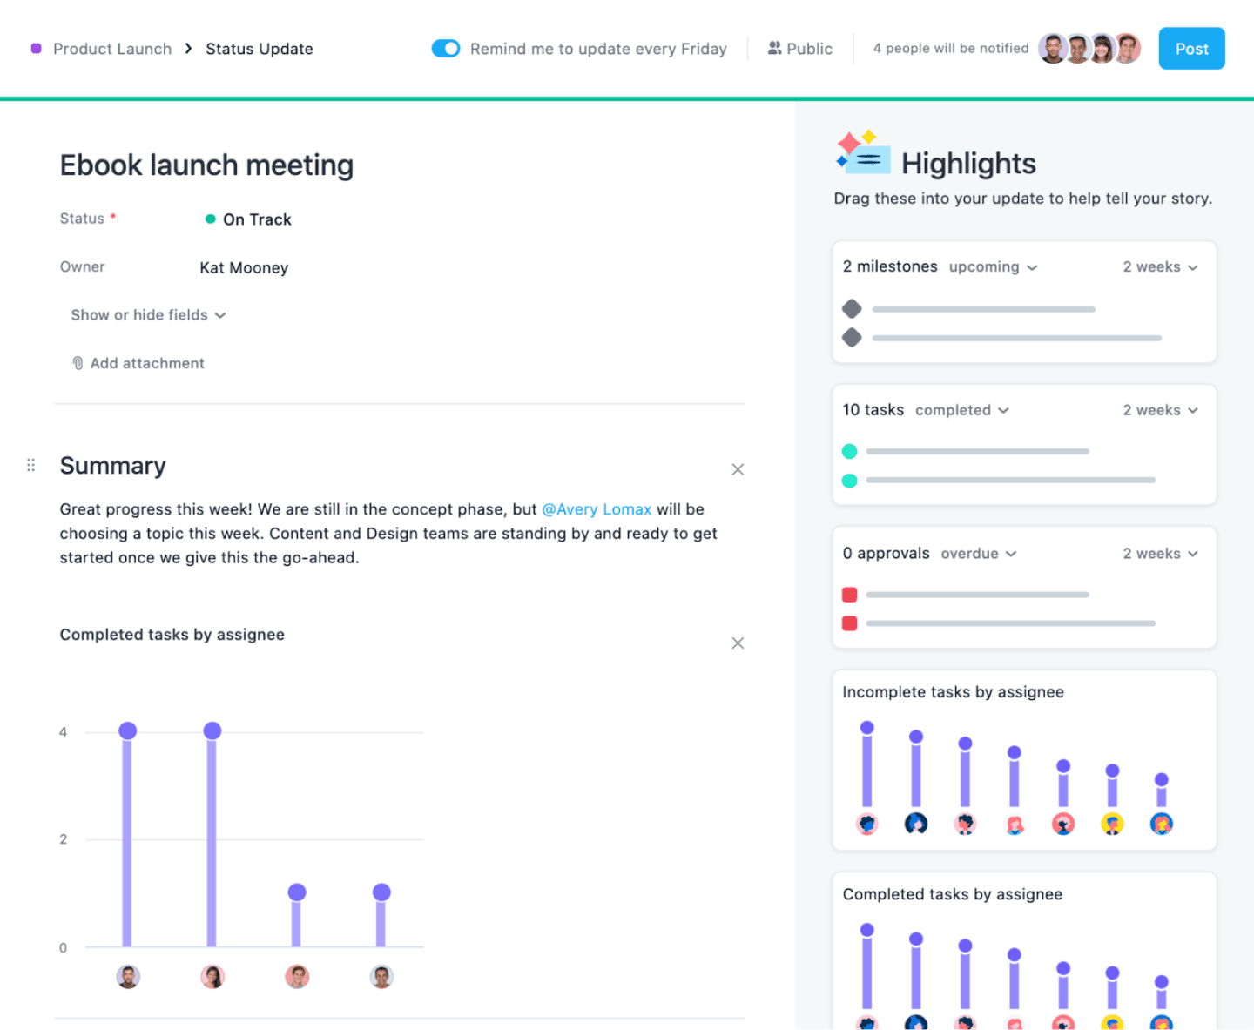
Task: Click the Public people icon
Action: [774, 49]
